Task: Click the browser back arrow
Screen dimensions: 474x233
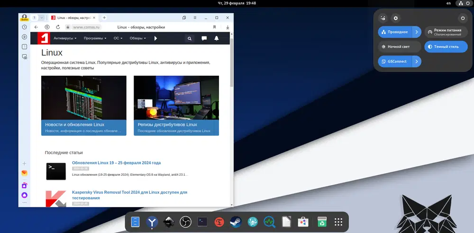Action: coord(36,27)
